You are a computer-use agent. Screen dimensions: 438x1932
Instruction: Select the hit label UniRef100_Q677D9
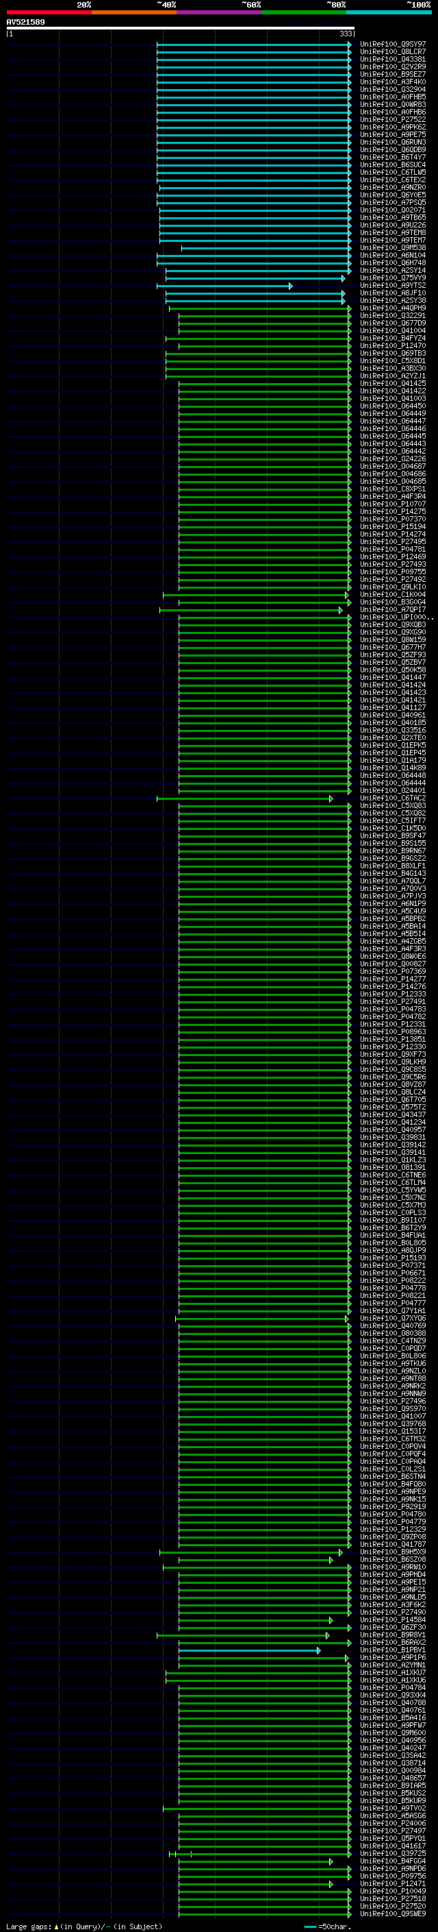(x=392, y=323)
